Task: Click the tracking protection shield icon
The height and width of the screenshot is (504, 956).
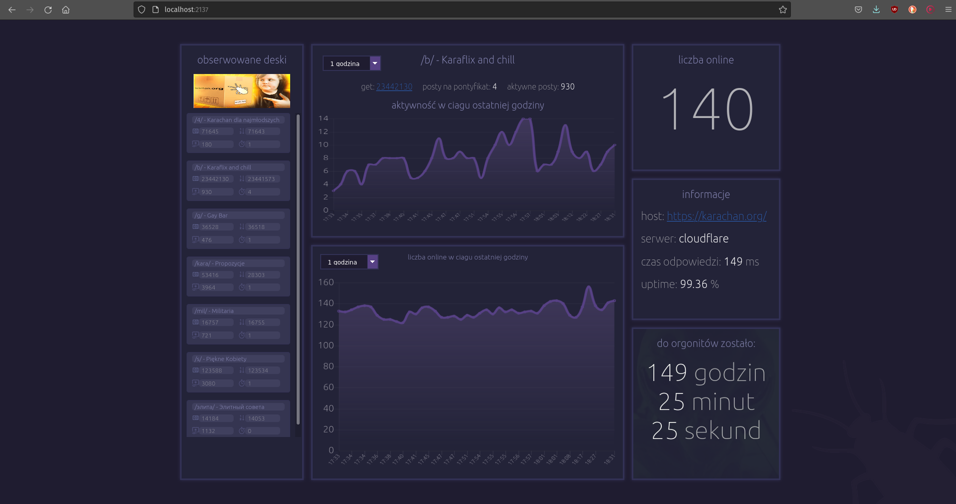Action: point(142,9)
